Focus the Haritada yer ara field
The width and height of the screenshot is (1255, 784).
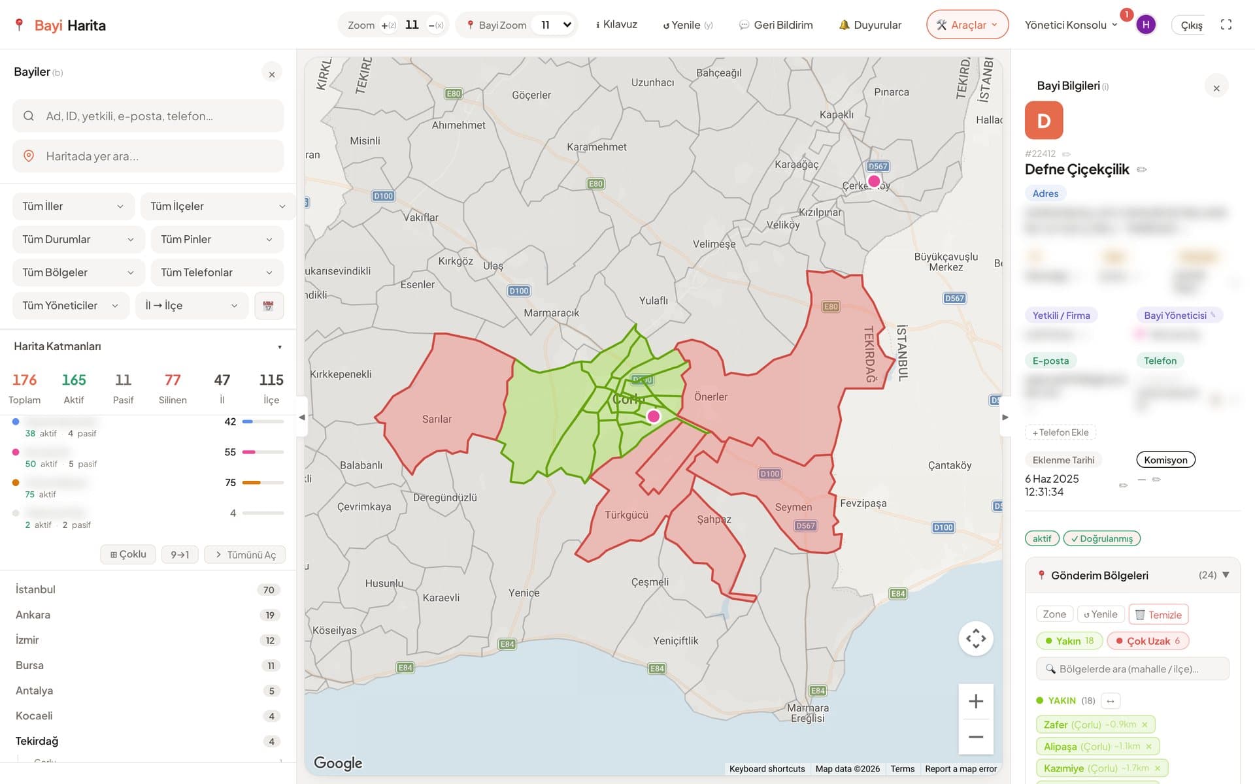(148, 156)
